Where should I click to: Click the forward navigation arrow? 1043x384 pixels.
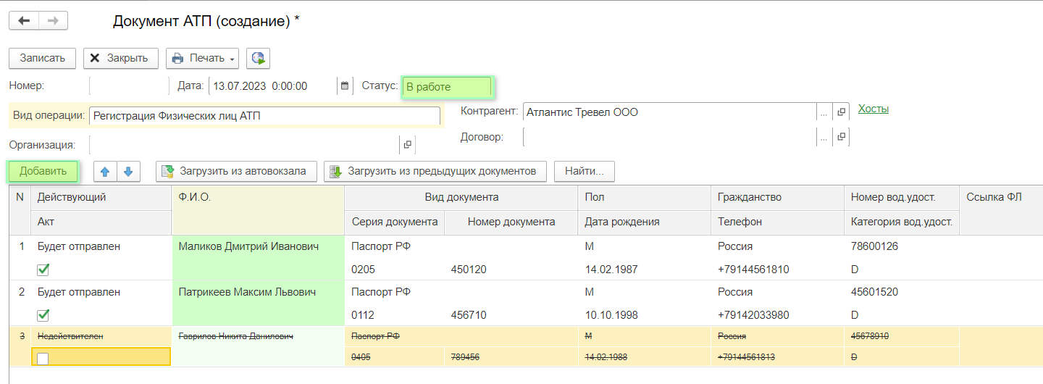(53, 21)
